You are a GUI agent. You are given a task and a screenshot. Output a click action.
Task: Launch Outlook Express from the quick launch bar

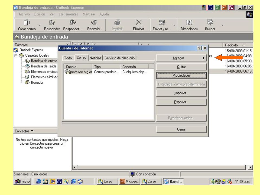click(80, 181)
